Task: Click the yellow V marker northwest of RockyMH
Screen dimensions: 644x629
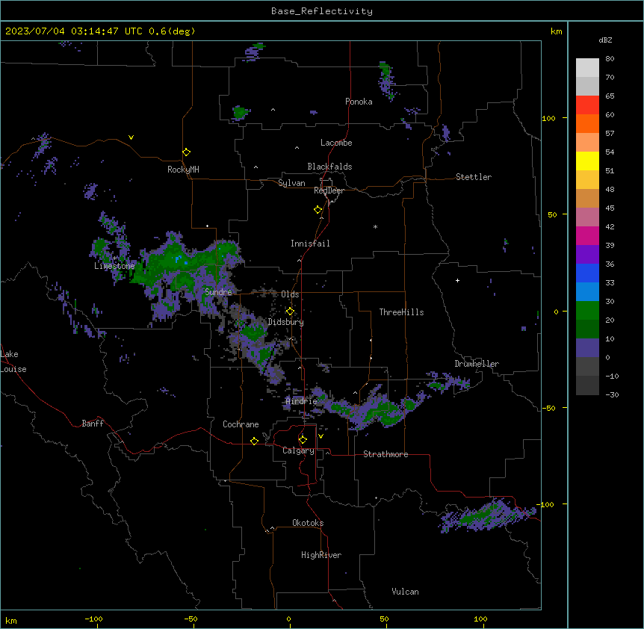Action: tap(131, 137)
